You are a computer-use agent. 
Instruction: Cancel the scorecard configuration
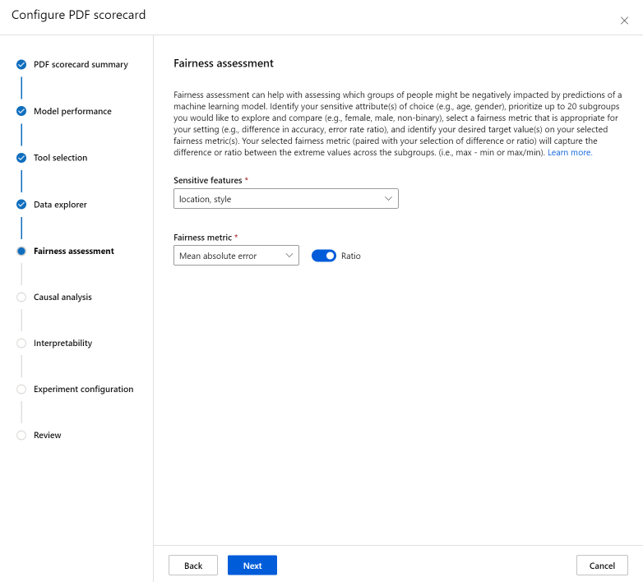[x=602, y=566]
